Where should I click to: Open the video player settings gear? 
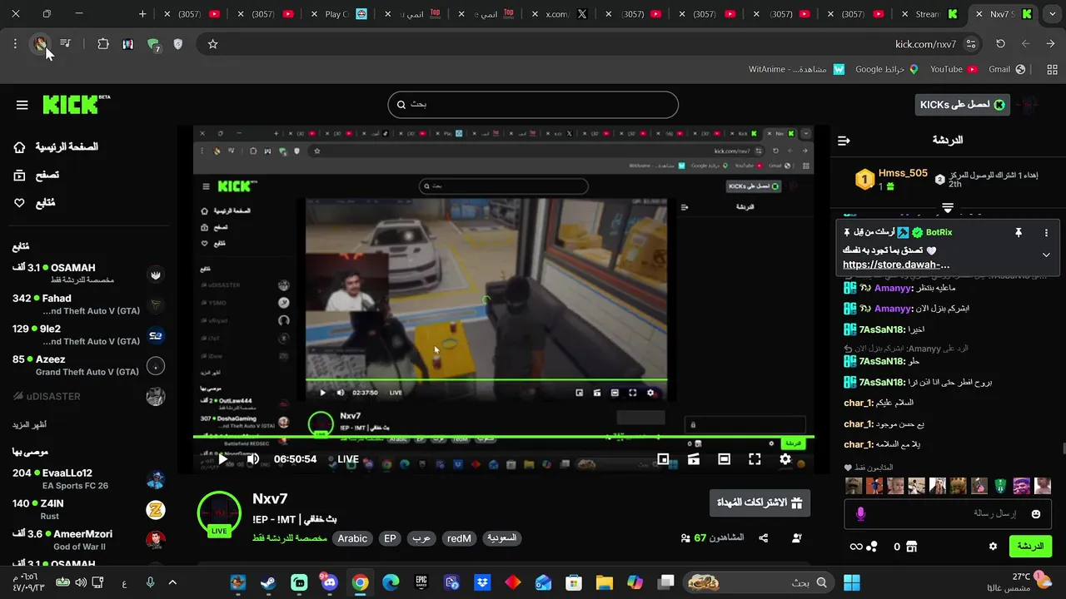(x=785, y=459)
